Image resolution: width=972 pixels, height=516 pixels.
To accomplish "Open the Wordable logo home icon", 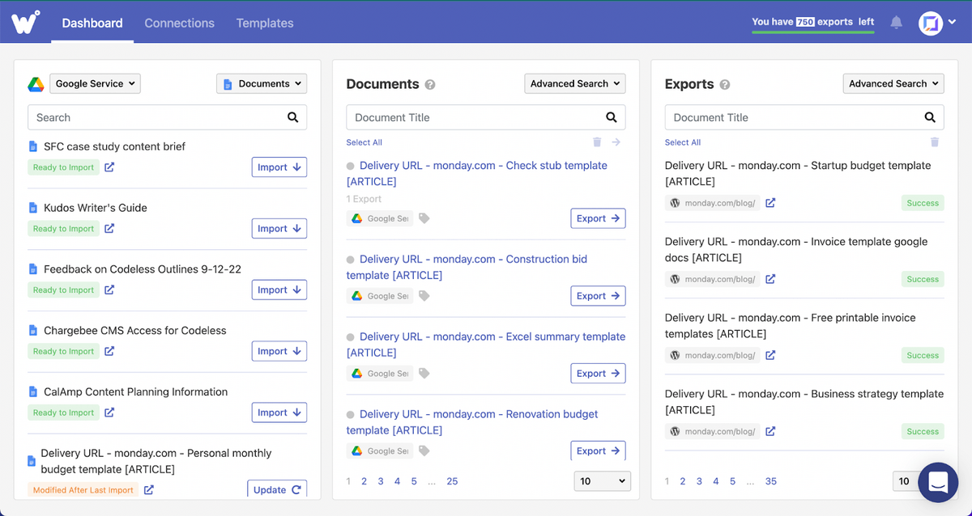I will point(25,23).
